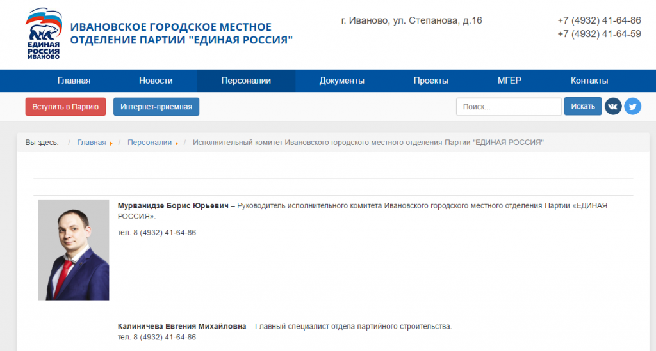
Task: Click the red Вступить в Партию button
Action: pyautogui.click(x=65, y=107)
